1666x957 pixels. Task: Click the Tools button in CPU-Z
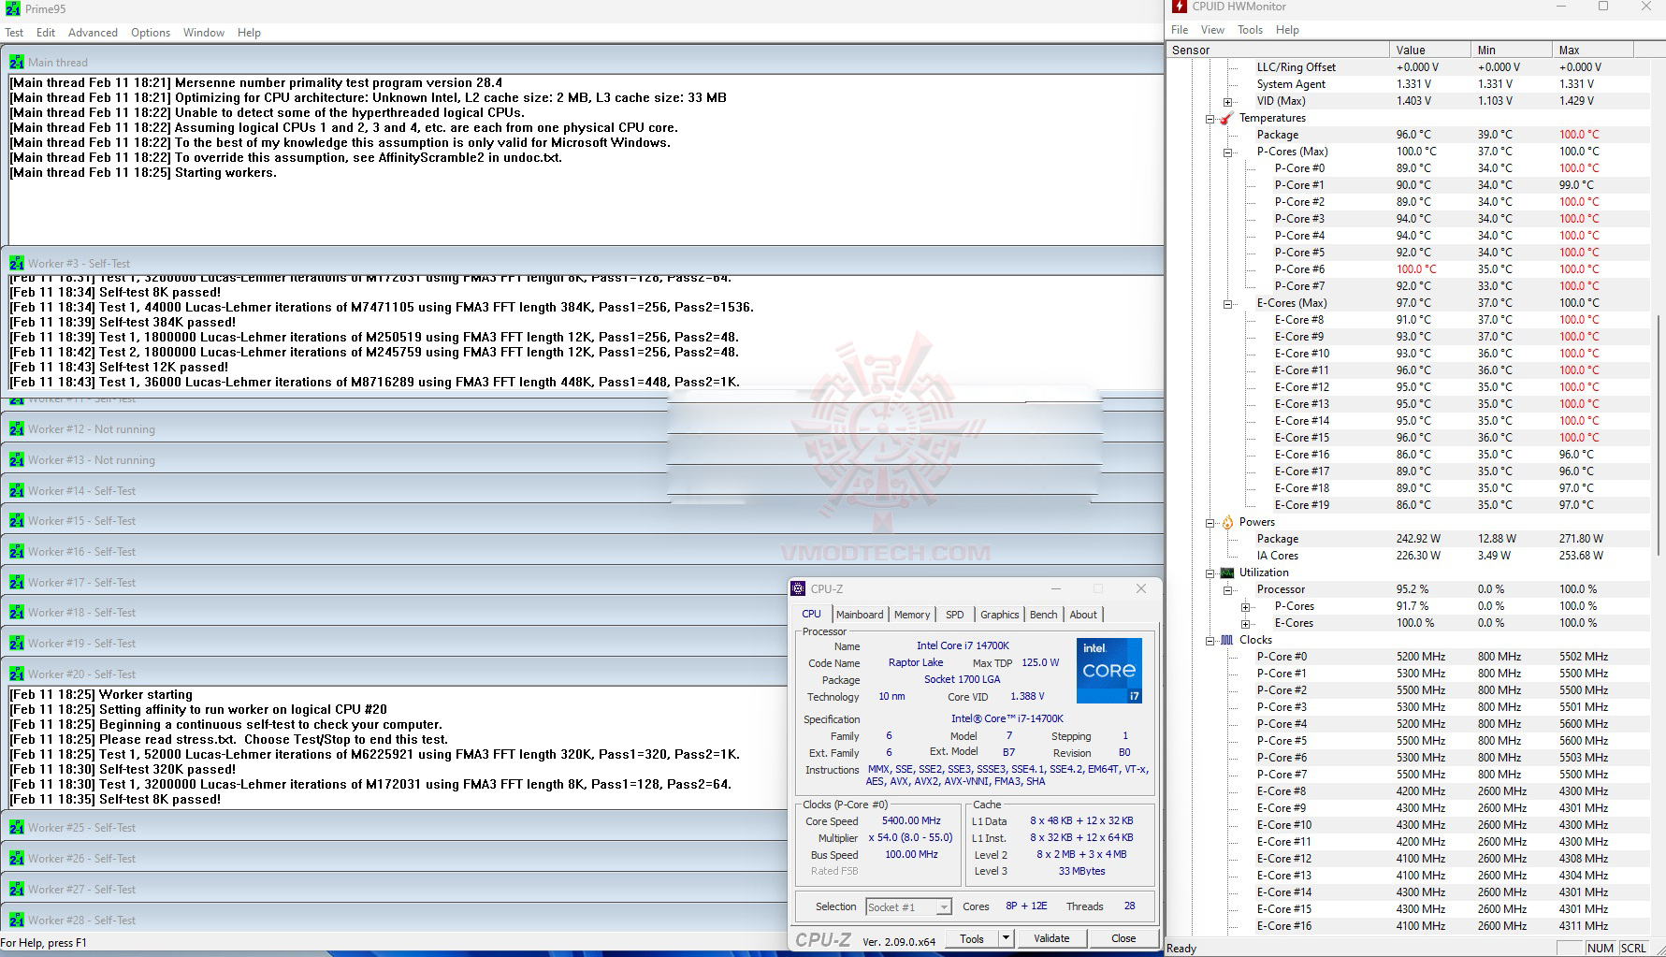[x=972, y=937]
